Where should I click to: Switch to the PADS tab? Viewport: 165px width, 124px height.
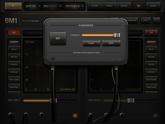pos(109,6)
